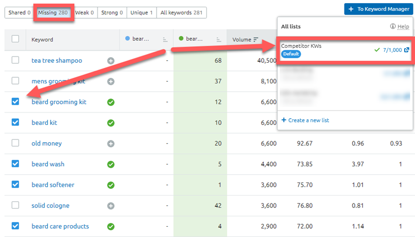Click plus icon beside solid cologne
Viewport: 415px width, 237px height.
(110, 206)
